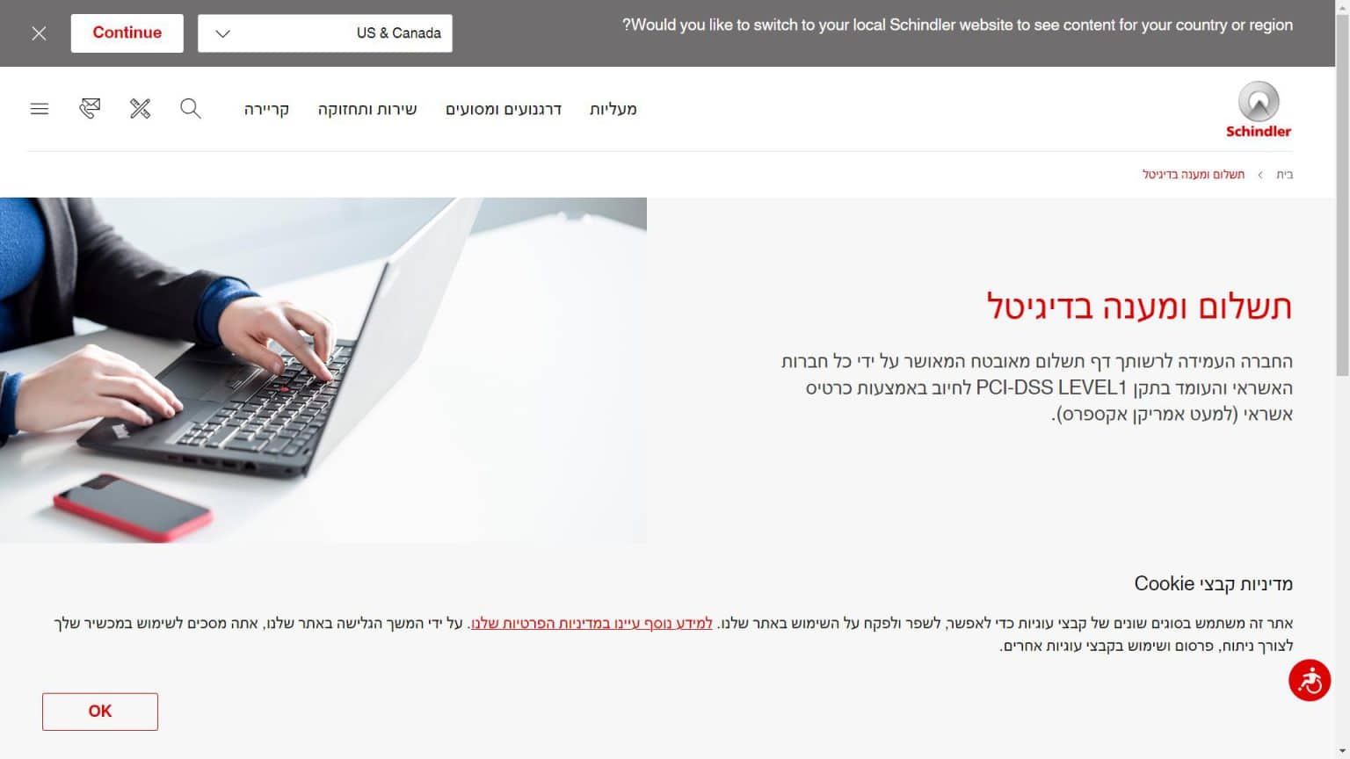Click the service tools wrench icon
This screenshot has width=1350, height=759.
coord(141,109)
